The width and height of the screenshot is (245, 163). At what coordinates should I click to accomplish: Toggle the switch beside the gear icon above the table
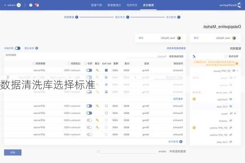[18, 48]
